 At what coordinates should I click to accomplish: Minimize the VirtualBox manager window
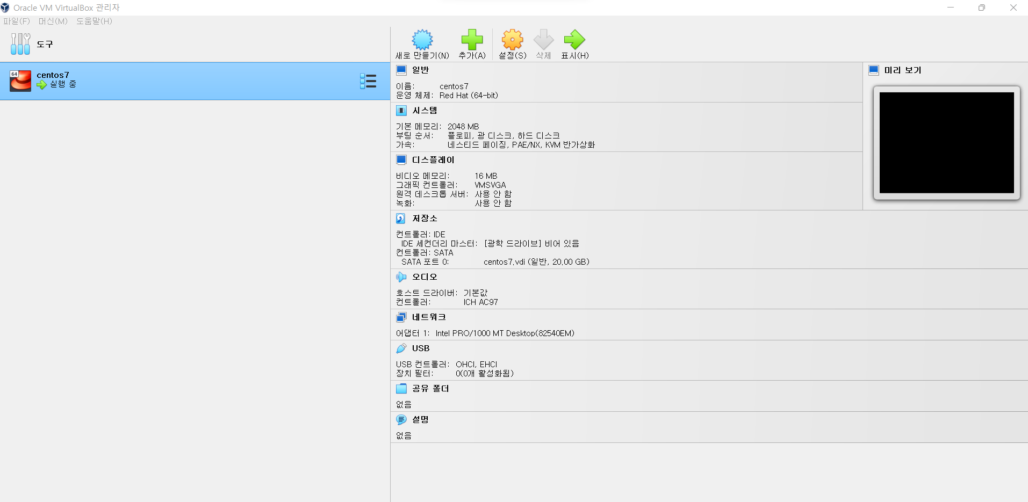[951, 8]
